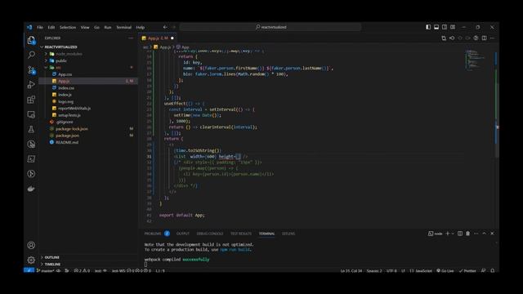This screenshot has height=294, width=523.
Task: Click the Open Changes icon in editor toolbar
Action: point(444,38)
